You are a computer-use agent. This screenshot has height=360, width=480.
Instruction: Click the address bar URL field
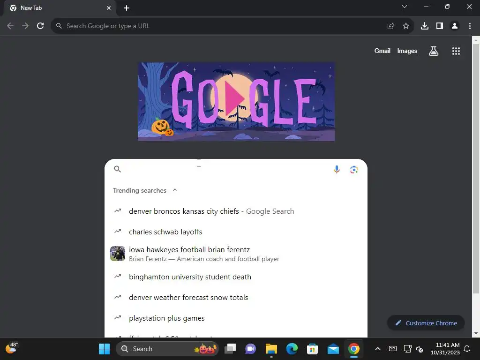pyautogui.click(x=220, y=26)
